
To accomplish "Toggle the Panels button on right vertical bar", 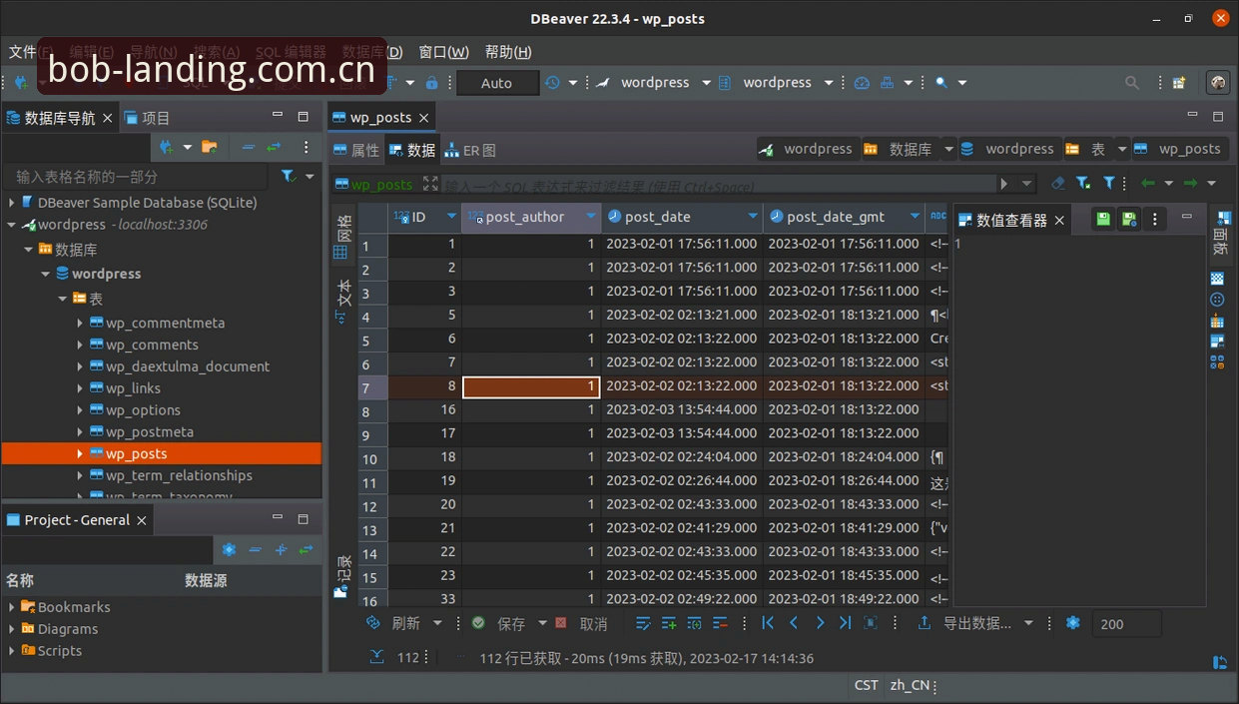I will pyautogui.click(x=1219, y=234).
